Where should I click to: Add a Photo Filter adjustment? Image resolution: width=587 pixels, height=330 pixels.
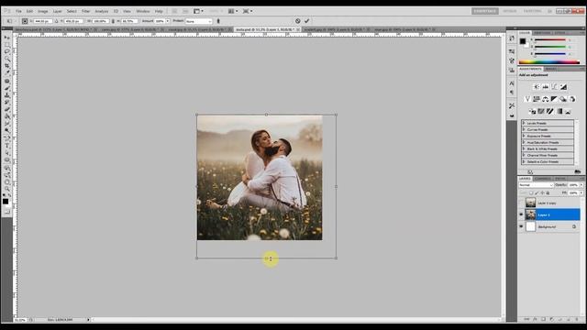tap(563, 99)
